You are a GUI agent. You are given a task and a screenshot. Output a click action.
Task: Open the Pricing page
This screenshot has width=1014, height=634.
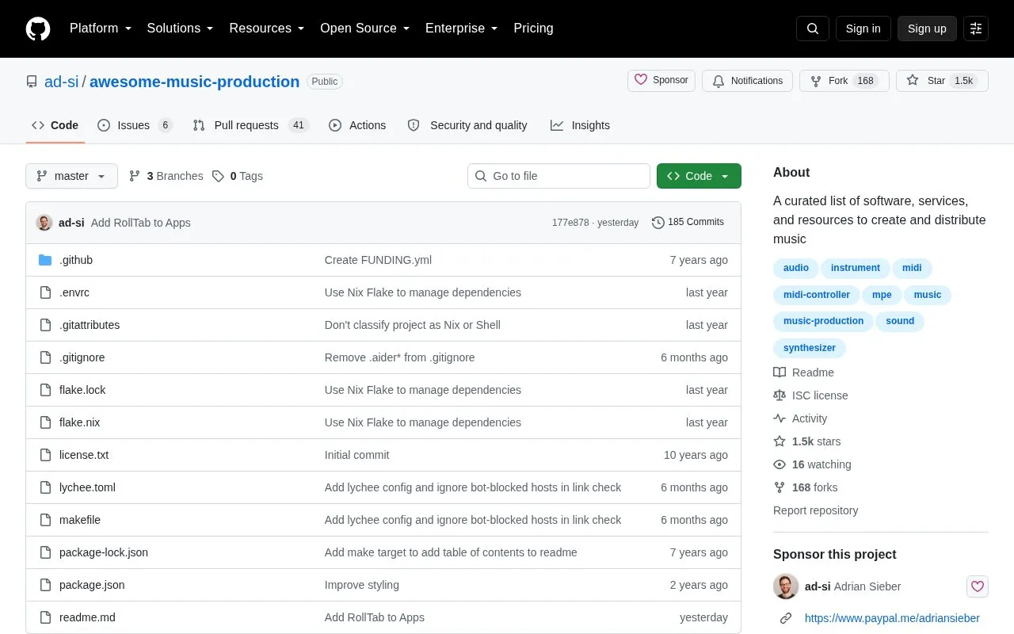pos(533,29)
